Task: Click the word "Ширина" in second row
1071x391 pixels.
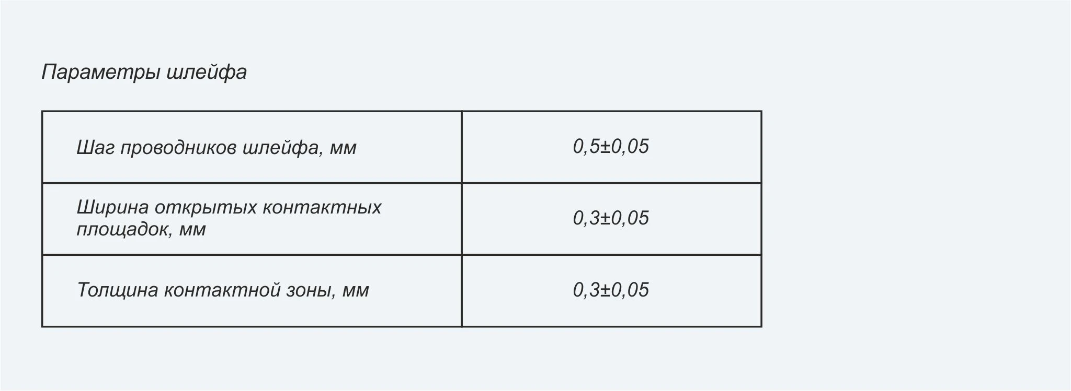Action: tap(112, 208)
